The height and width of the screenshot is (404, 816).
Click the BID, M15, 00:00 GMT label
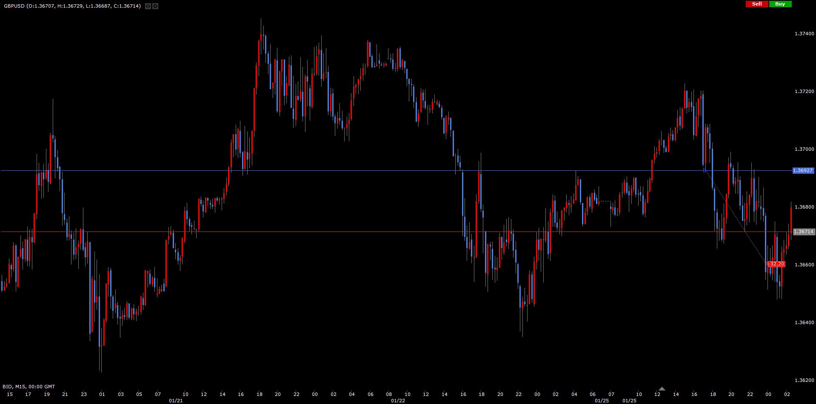pos(29,387)
